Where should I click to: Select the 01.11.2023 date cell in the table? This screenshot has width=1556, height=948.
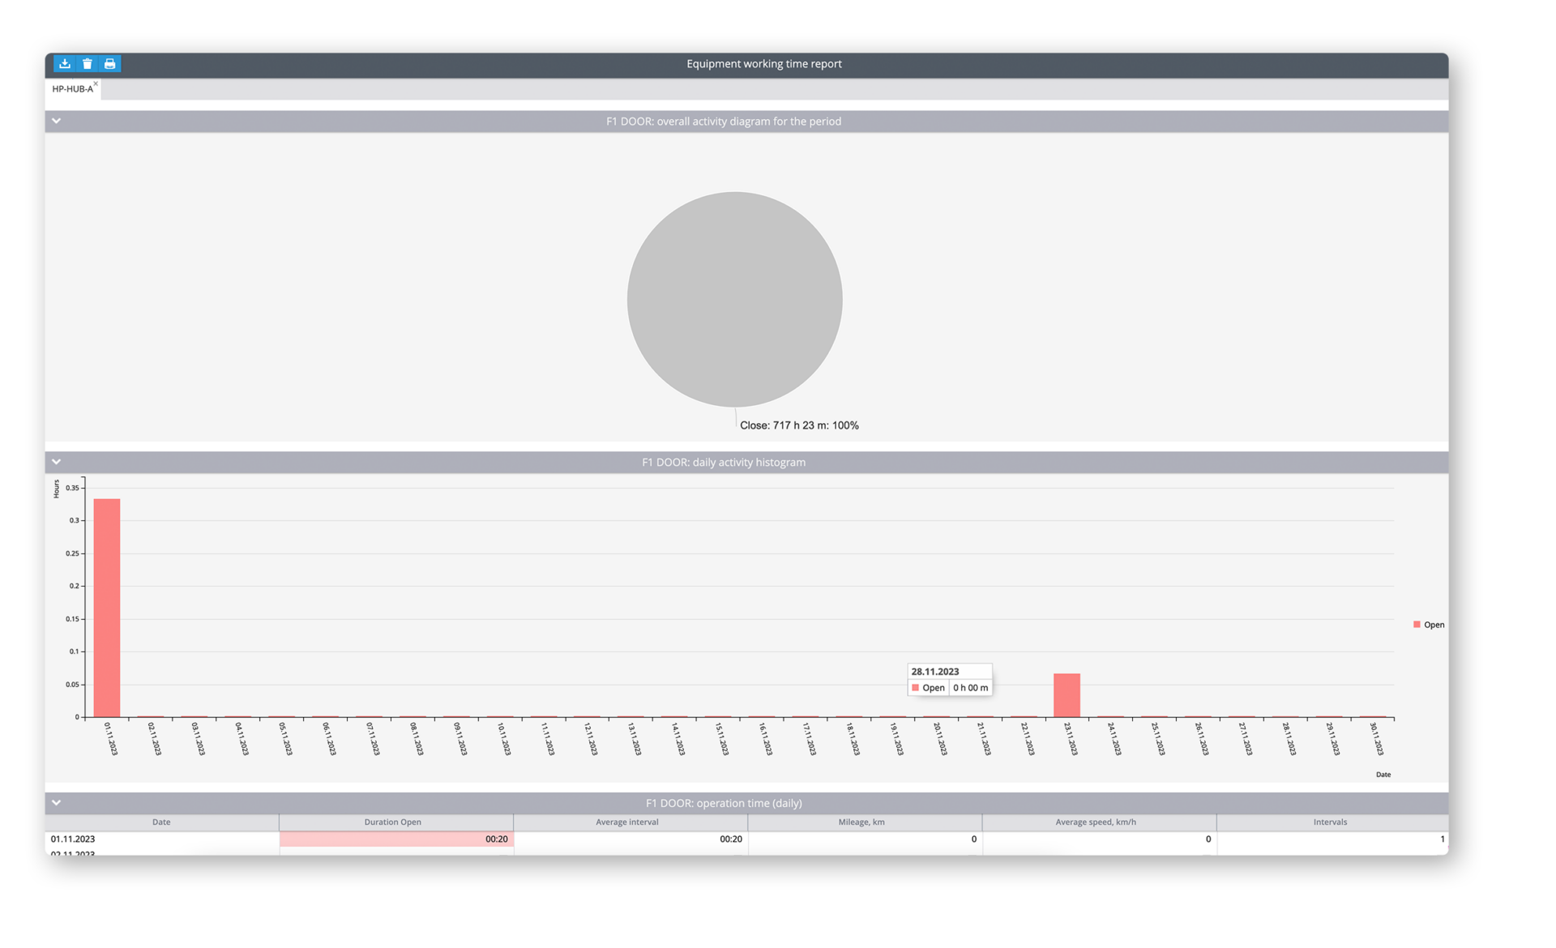[x=161, y=839]
